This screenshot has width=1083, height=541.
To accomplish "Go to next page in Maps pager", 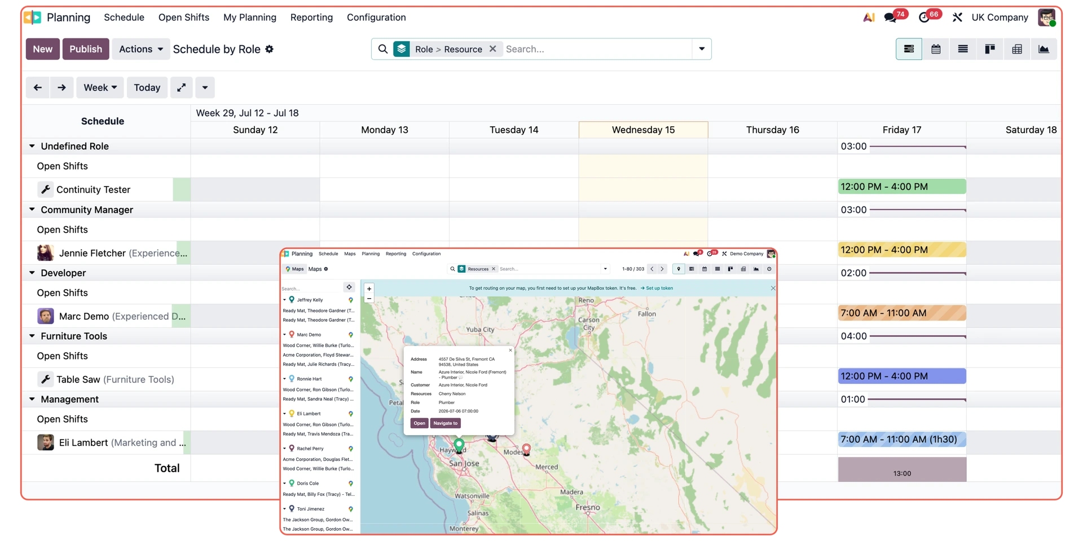I will pos(662,269).
